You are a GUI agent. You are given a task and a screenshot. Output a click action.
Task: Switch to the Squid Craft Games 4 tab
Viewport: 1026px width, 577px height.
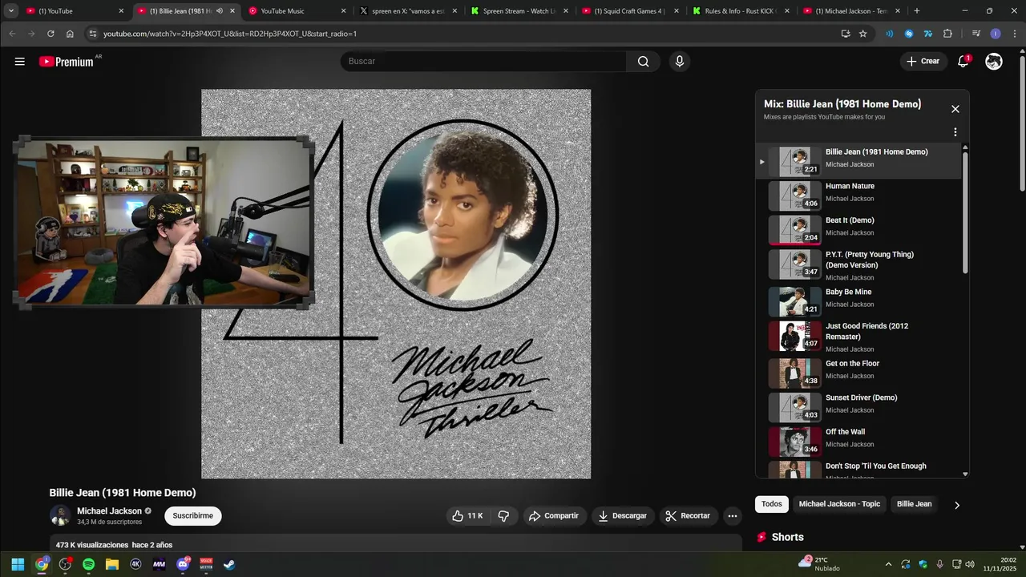(x=631, y=11)
